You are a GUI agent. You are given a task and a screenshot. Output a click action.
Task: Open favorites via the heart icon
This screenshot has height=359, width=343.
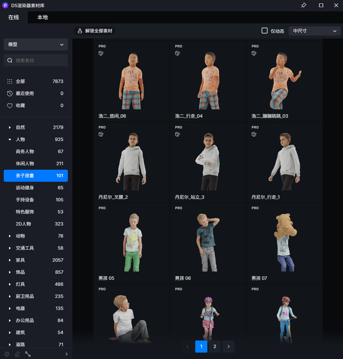click(10, 106)
